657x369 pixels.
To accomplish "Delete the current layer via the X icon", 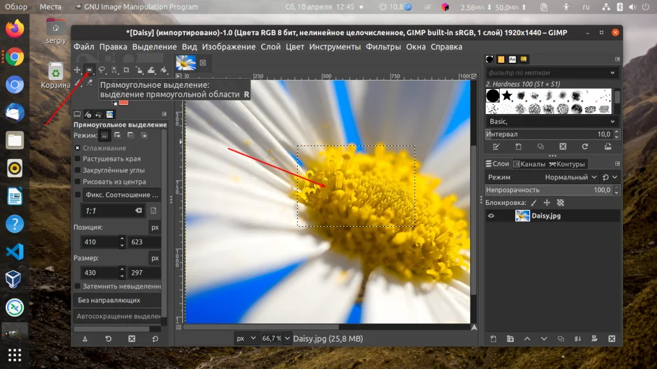I will pos(611,339).
